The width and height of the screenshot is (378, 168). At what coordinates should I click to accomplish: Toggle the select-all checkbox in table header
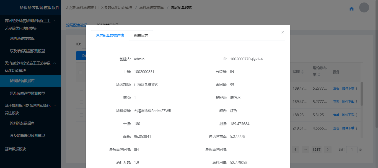tap(81, 72)
